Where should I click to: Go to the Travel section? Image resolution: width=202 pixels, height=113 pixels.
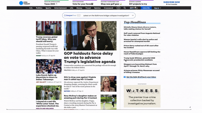tap(88, 8)
